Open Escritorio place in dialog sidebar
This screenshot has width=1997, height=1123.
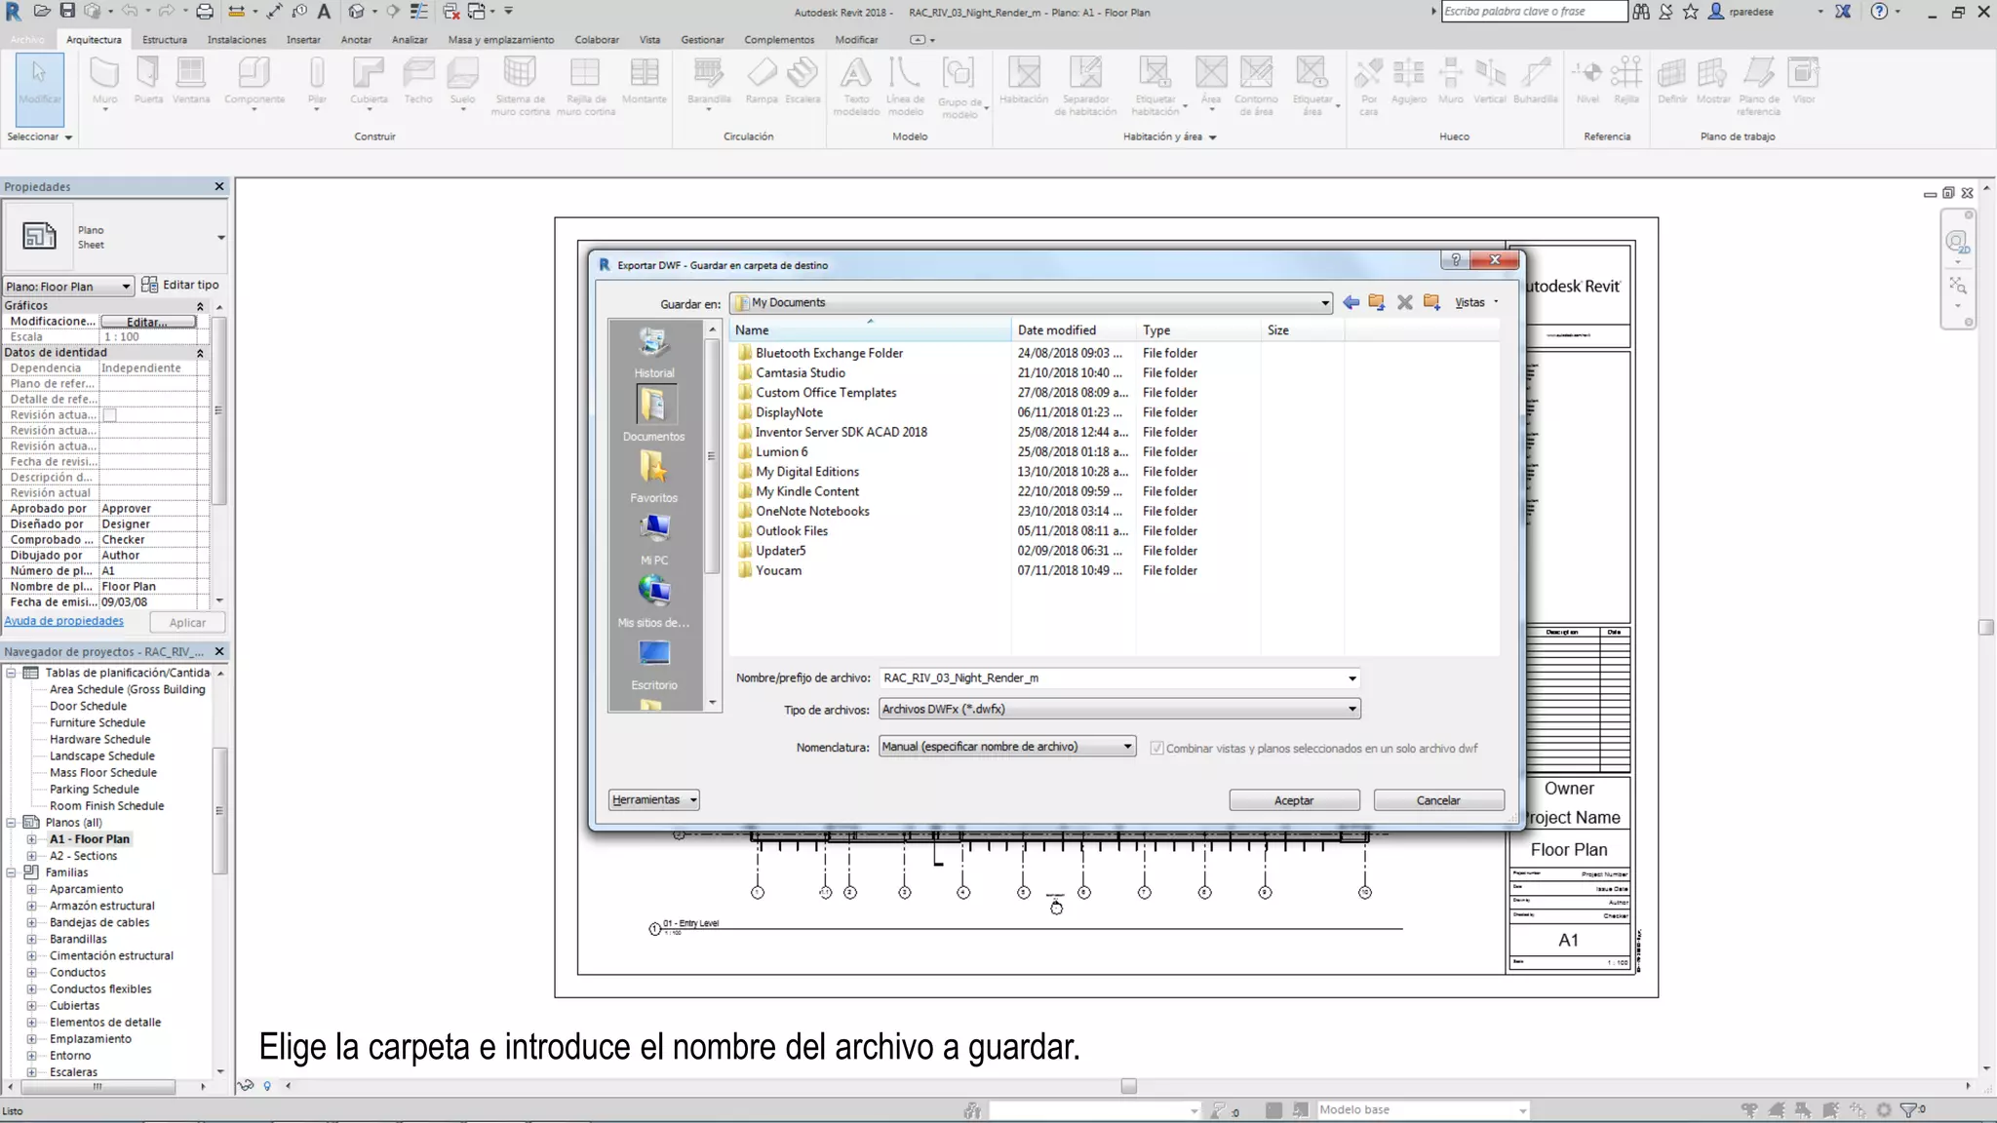pos(653,664)
